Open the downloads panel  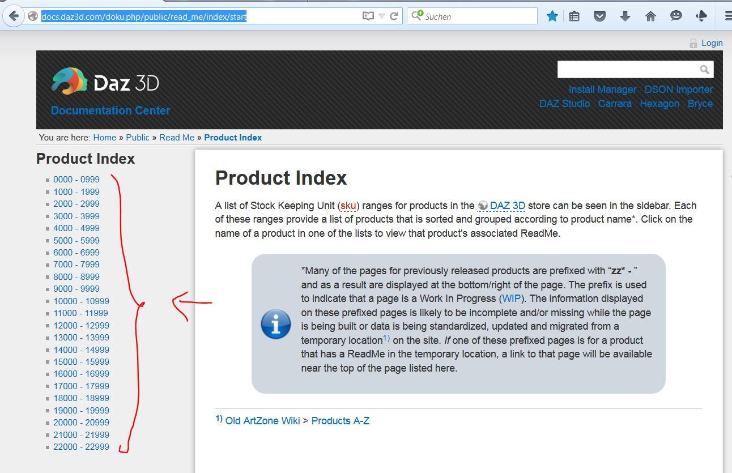[x=625, y=16]
